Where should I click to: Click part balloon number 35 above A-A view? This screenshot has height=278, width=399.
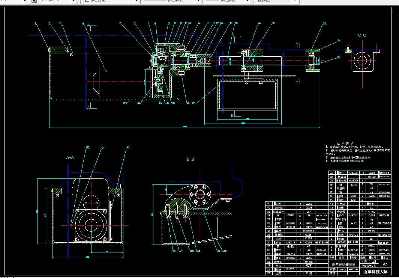coord(88,147)
